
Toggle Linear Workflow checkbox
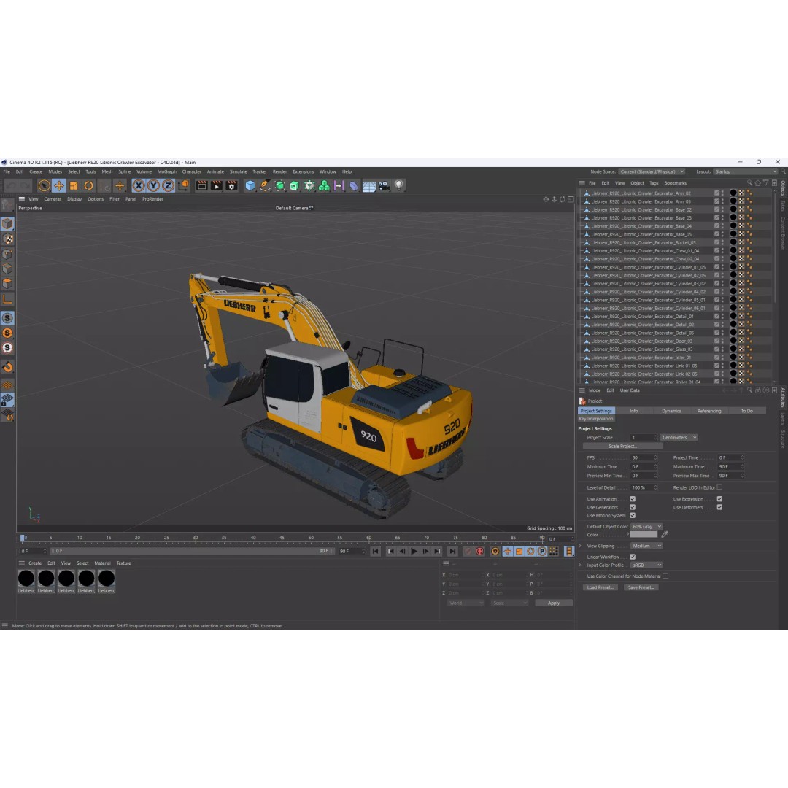pyautogui.click(x=633, y=557)
